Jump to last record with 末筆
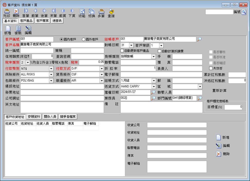250x181 pixels. point(53,13)
